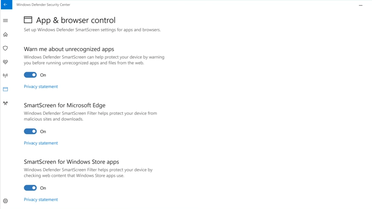Open Settings gear in sidebar
This screenshot has height=209, width=372.
coord(6,201)
